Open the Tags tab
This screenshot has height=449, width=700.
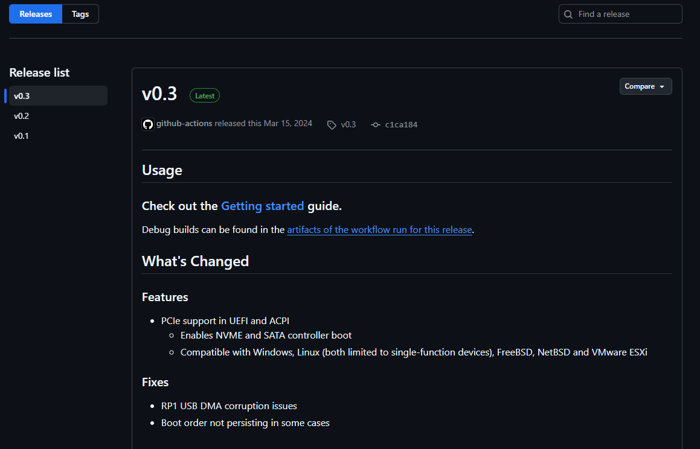80,14
